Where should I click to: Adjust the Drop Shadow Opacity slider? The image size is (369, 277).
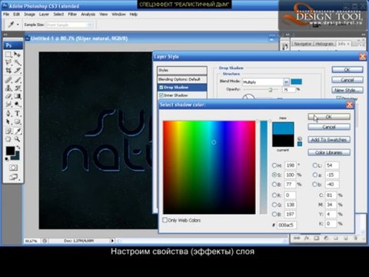270,89
